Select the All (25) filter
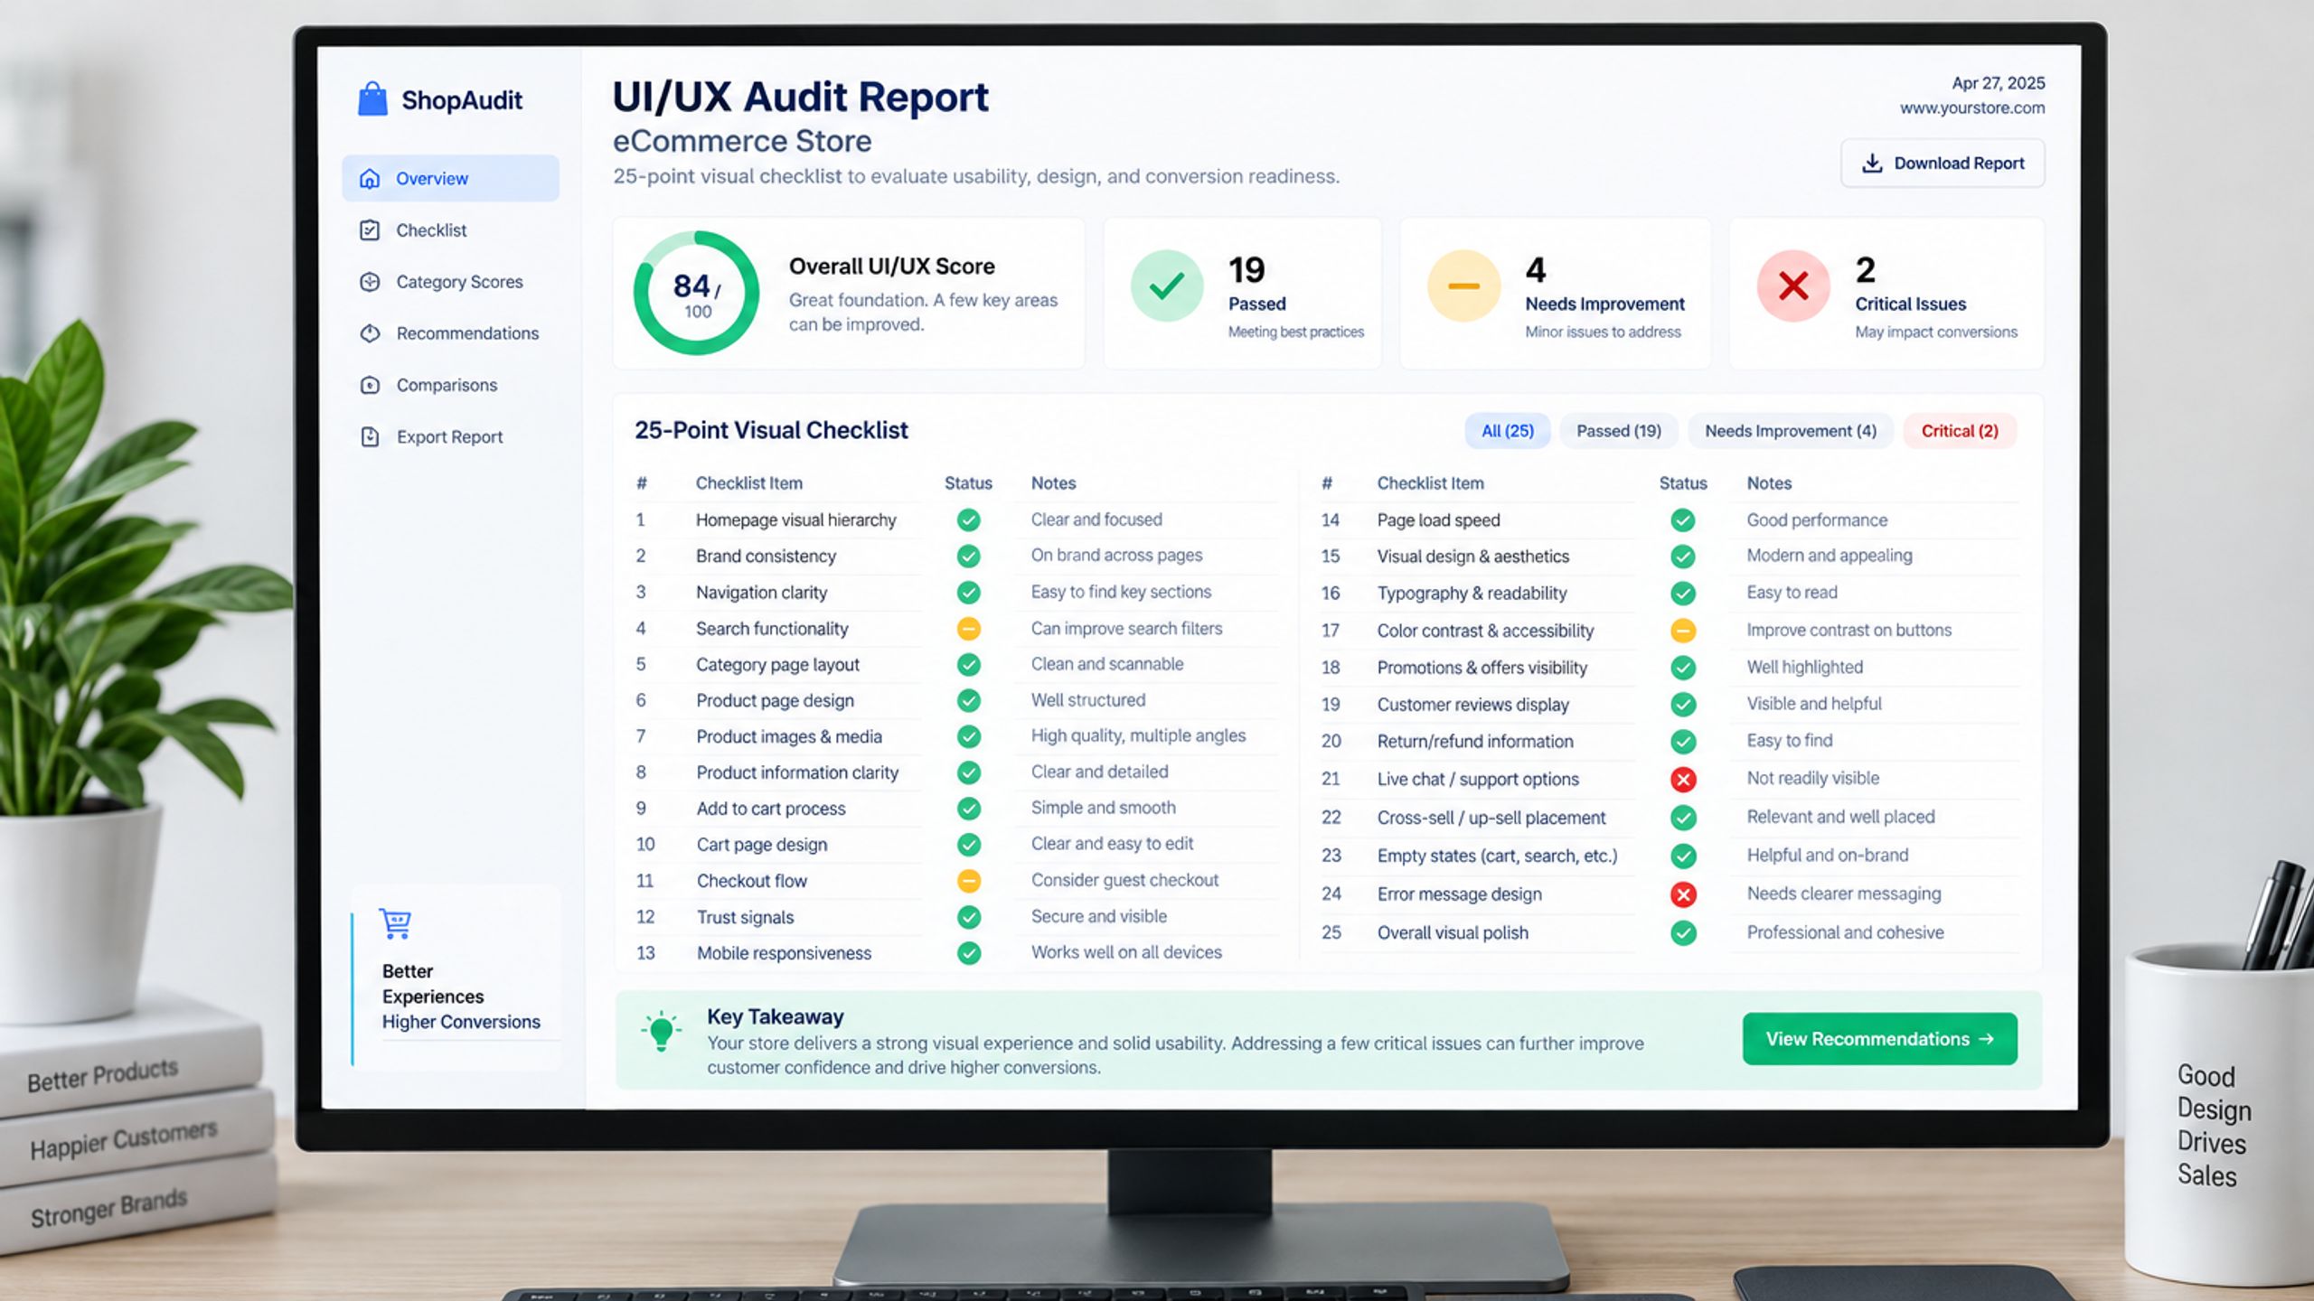Image resolution: width=2314 pixels, height=1301 pixels. [1507, 431]
